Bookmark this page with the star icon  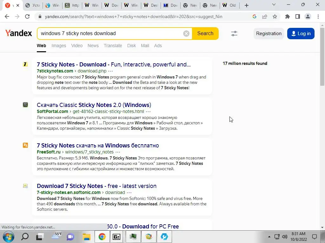click(x=275, y=16)
